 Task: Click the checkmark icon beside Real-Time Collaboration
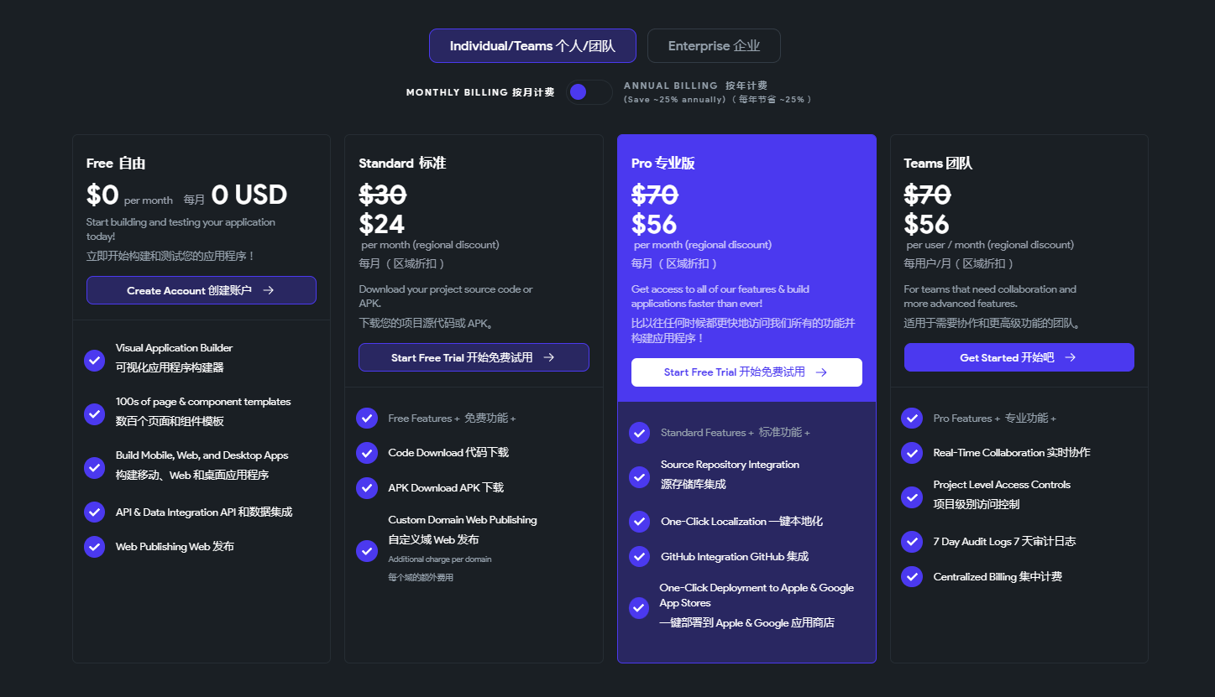(x=912, y=452)
